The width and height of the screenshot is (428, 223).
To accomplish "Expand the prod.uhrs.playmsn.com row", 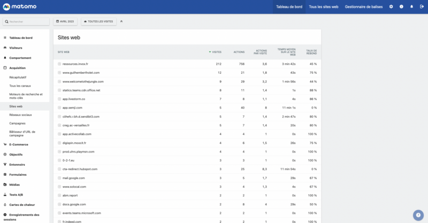I will (59, 151).
